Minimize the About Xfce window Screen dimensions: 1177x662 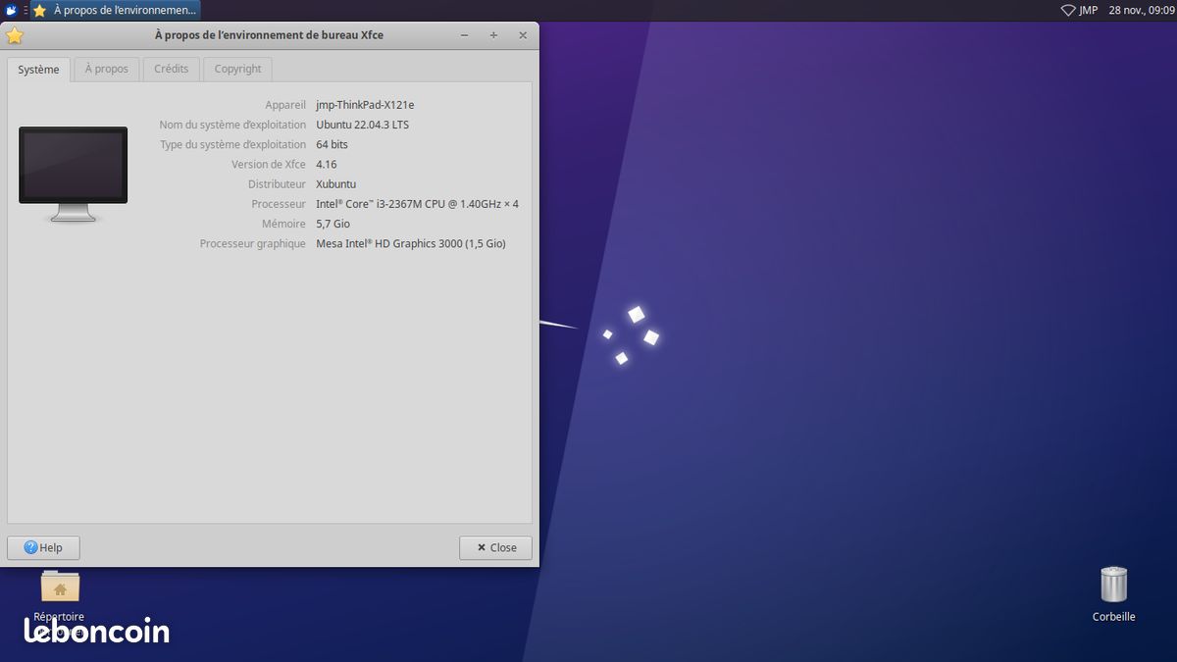[464, 35]
